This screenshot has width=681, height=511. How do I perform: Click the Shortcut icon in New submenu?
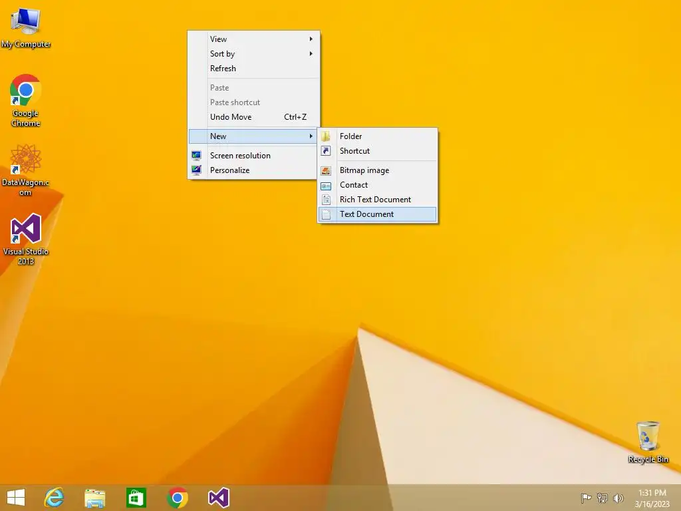click(x=326, y=151)
